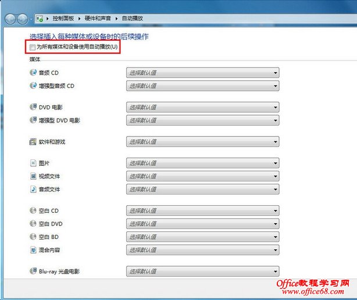Open the 增强型音频 CD dropdown

203,86
